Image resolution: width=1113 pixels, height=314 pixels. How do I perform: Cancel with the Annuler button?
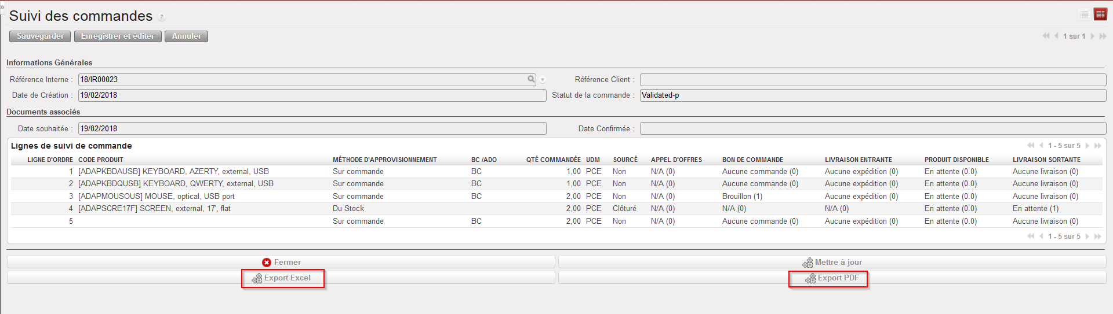pos(186,36)
